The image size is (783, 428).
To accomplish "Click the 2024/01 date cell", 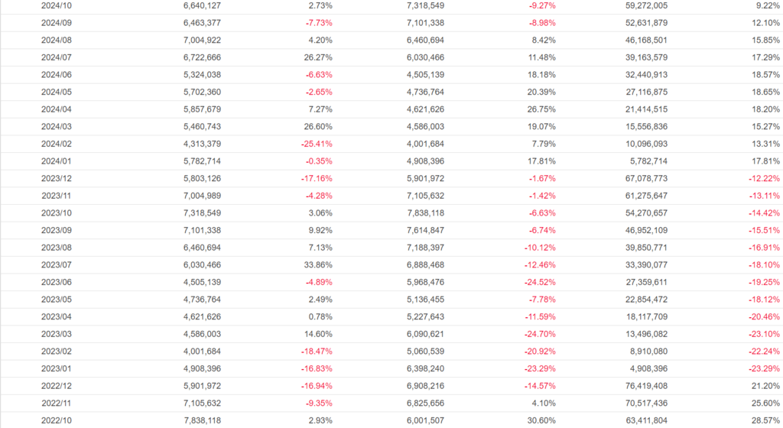I will [x=55, y=161].
